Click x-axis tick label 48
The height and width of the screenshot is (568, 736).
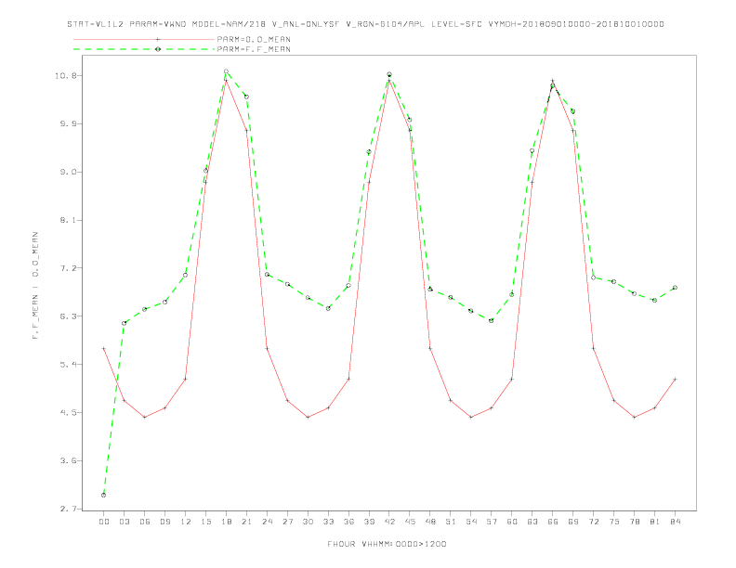coord(430,522)
